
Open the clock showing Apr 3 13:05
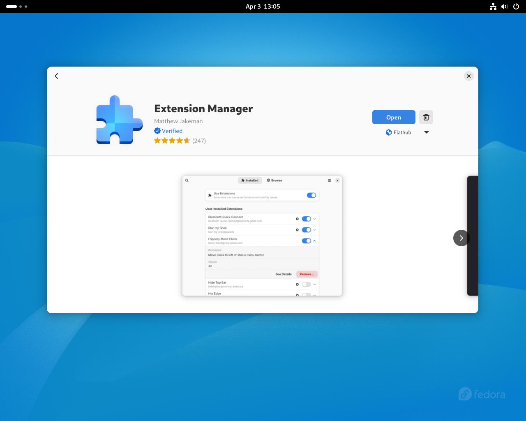263,7
